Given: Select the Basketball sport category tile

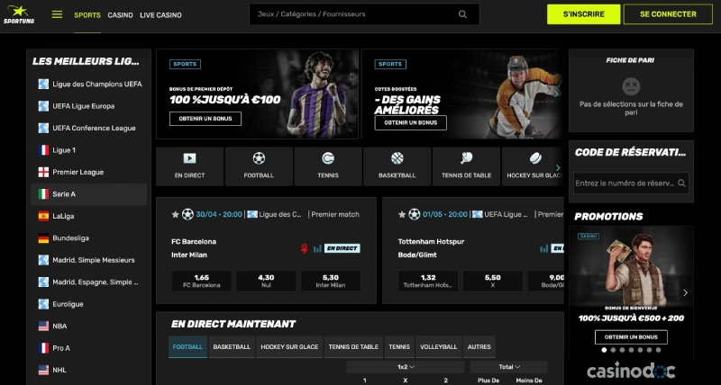Looking at the screenshot, I should coord(397,166).
